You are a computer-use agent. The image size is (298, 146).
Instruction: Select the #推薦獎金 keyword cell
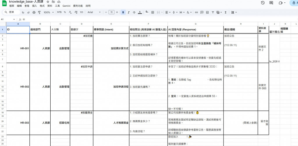pyautogui.click(x=81, y=112)
